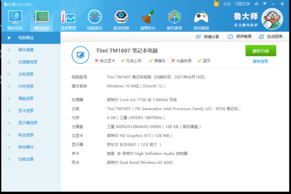Click the 无线上网 check status

click(131, 61)
